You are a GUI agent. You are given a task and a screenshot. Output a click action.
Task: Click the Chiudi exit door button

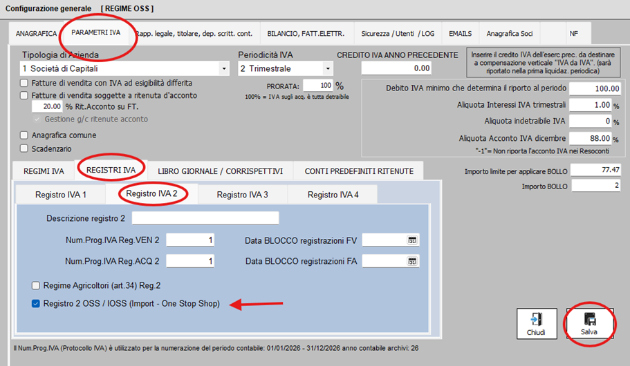pos(537,323)
